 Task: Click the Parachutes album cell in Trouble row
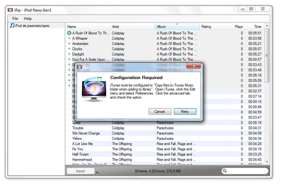[165, 128]
